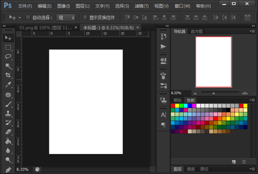
Task: Align top edges in options bar
Action: point(127,18)
